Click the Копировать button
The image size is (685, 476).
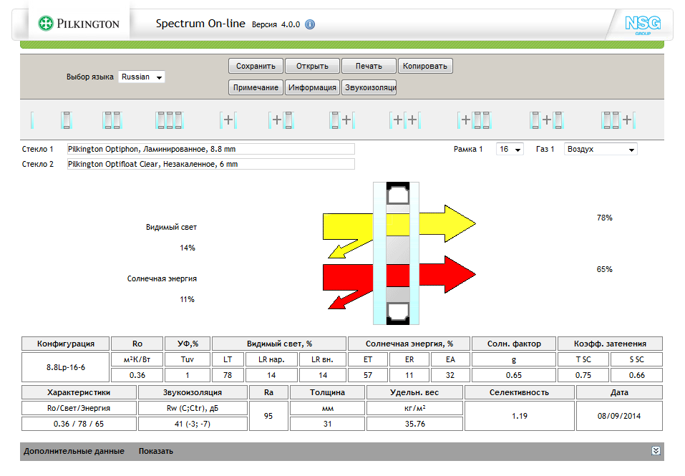coord(425,66)
